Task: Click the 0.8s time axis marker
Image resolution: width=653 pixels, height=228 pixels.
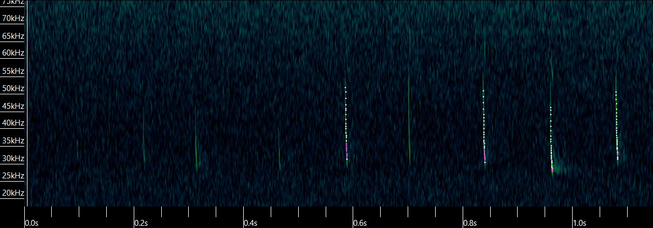Action: coord(470,223)
